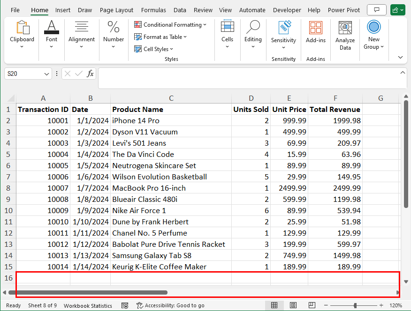This screenshot has height=311, width=411.
Task: Select the cell containing 2499.99 in Unit Price
Action: pyautogui.click(x=289, y=188)
